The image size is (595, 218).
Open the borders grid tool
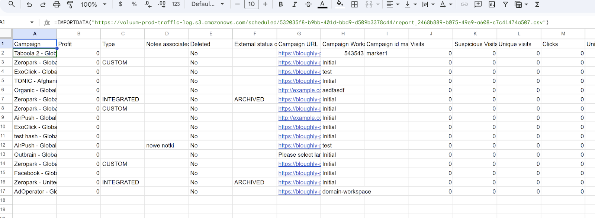[x=354, y=4]
